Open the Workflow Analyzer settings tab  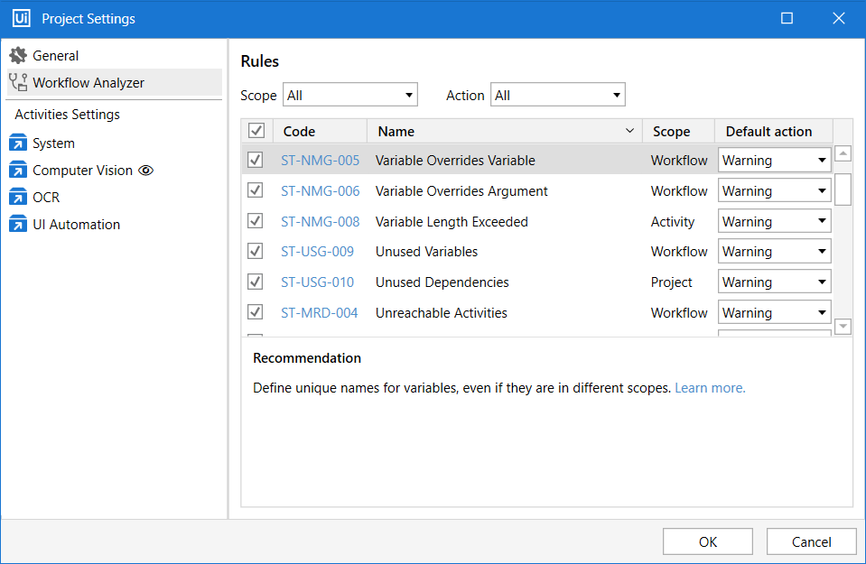click(x=88, y=83)
